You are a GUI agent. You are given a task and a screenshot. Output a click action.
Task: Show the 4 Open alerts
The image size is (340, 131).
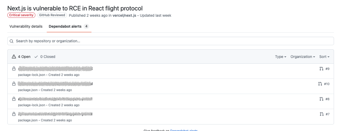(x=21, y=57)
